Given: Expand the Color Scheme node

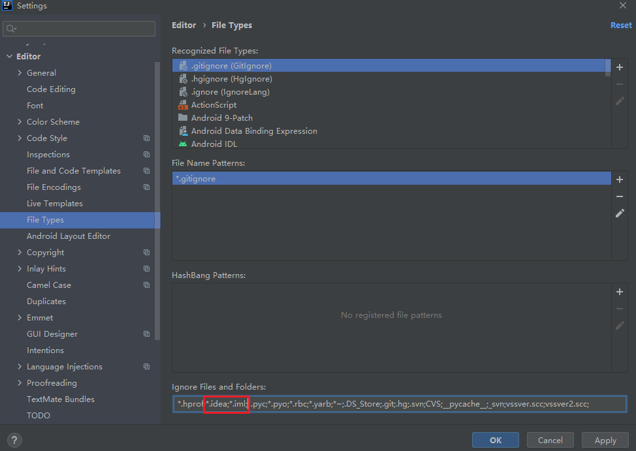Looking at the screenshot, I should click(20, 121).
